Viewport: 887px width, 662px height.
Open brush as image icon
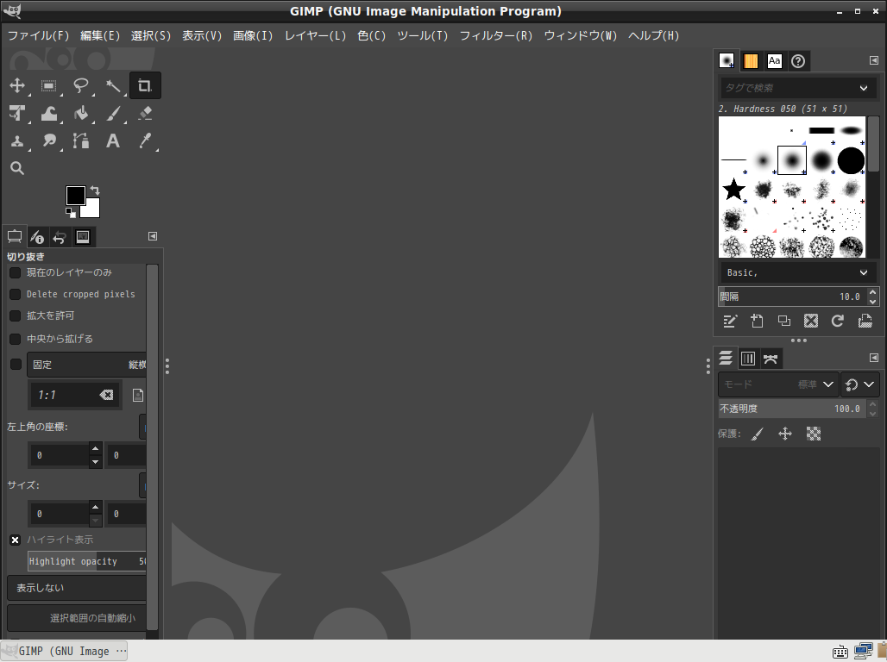[865, 322]
